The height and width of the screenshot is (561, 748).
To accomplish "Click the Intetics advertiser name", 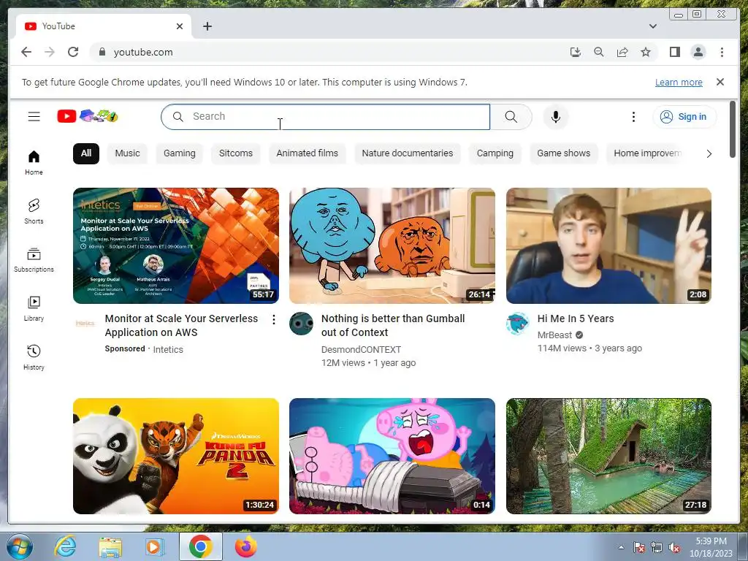I will (168, 350).
